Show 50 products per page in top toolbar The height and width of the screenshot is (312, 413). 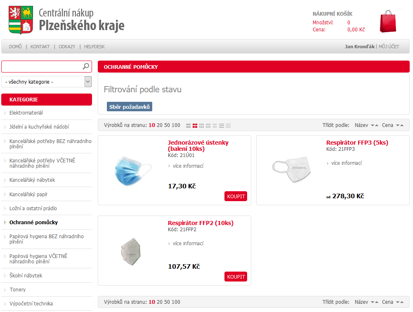[167, 125]
